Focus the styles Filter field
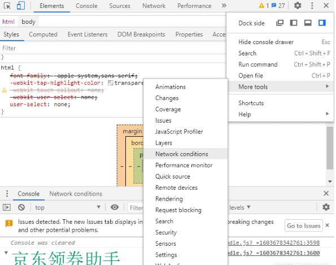The width and height of the screenshot is (336, 265). pyautogui.click(x=113, y=48)
